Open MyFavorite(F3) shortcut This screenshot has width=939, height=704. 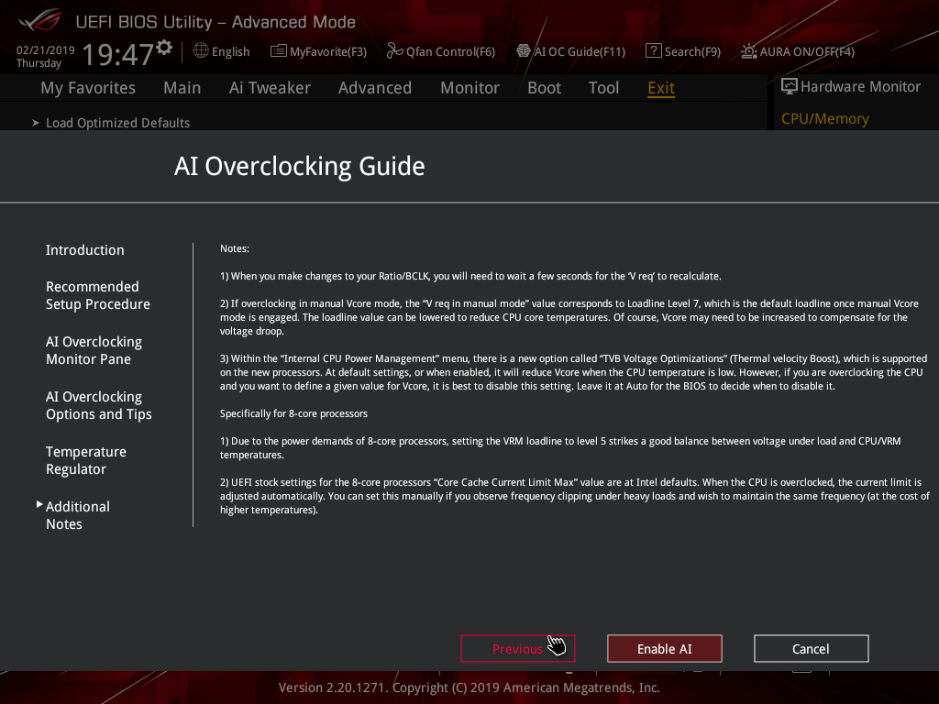coord(328,52)
